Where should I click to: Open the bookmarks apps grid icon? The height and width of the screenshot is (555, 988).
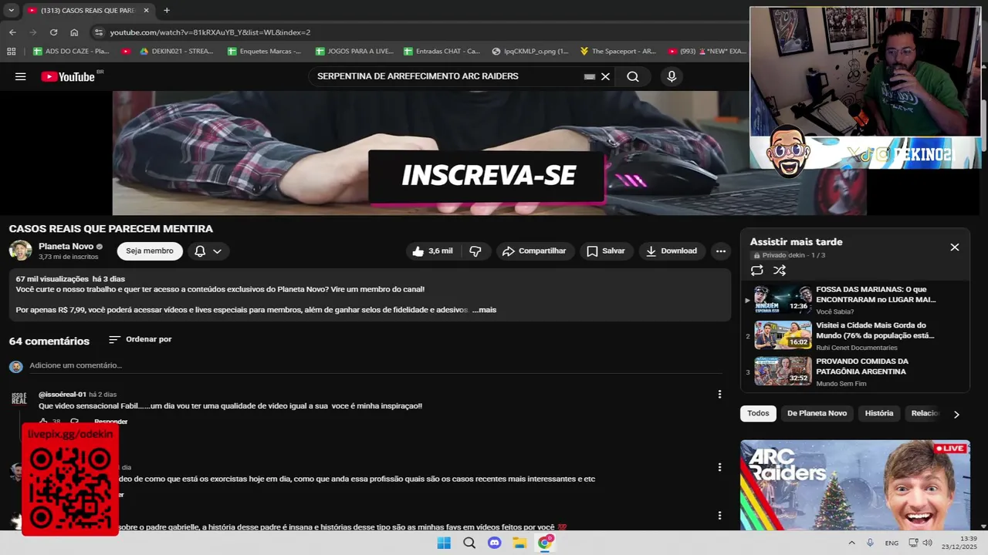11,52
